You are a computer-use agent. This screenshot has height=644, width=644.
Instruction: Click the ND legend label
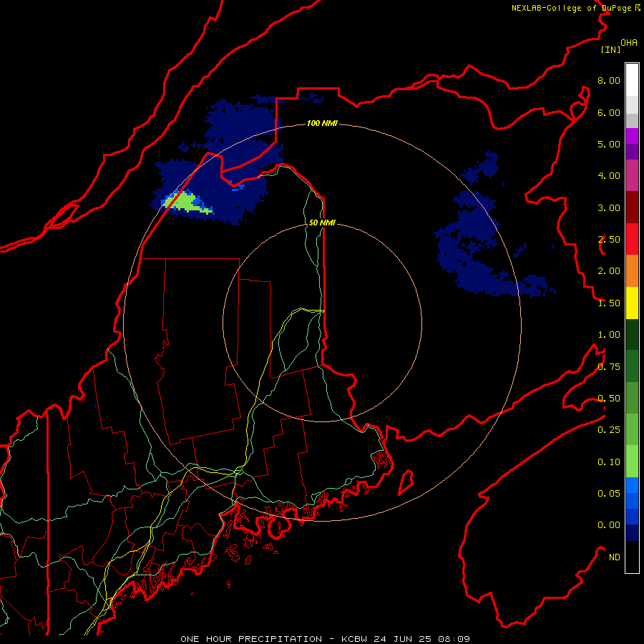tap(615, 557)
